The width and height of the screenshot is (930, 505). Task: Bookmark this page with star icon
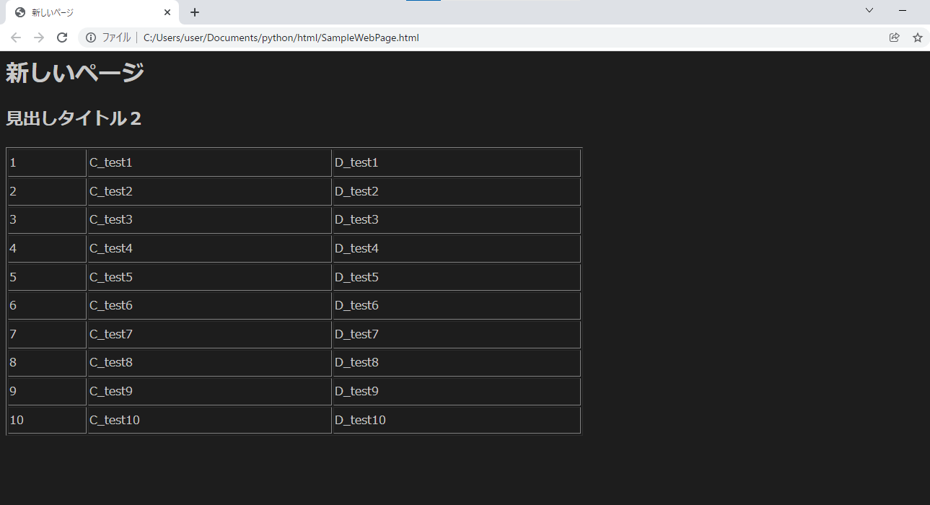pyautogui.click(x=918, y=38)
